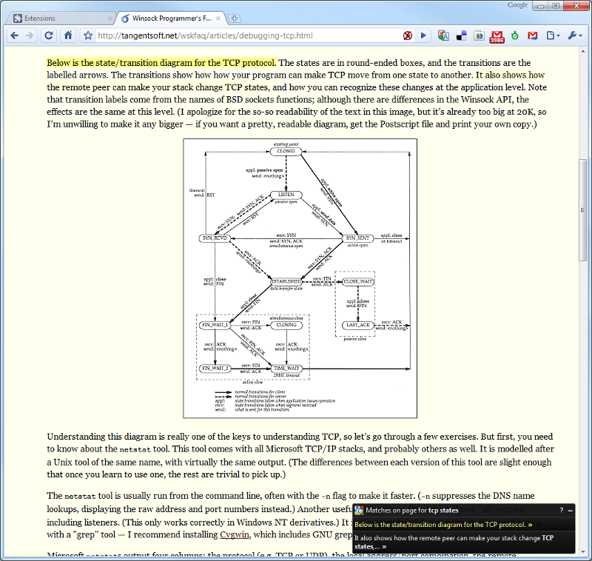
Task: Open the Google Translate extension icon
Action: pyautogui.click(x=443, y=36)
